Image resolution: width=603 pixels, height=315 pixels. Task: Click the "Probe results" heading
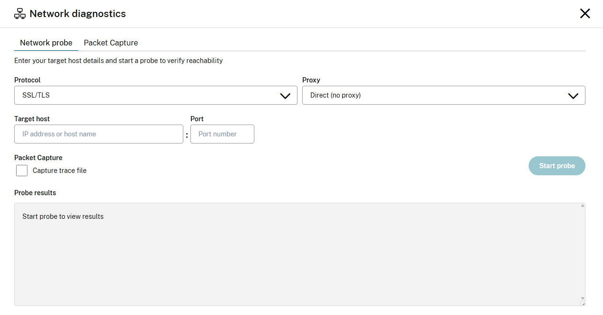click(x=35, y=193)
